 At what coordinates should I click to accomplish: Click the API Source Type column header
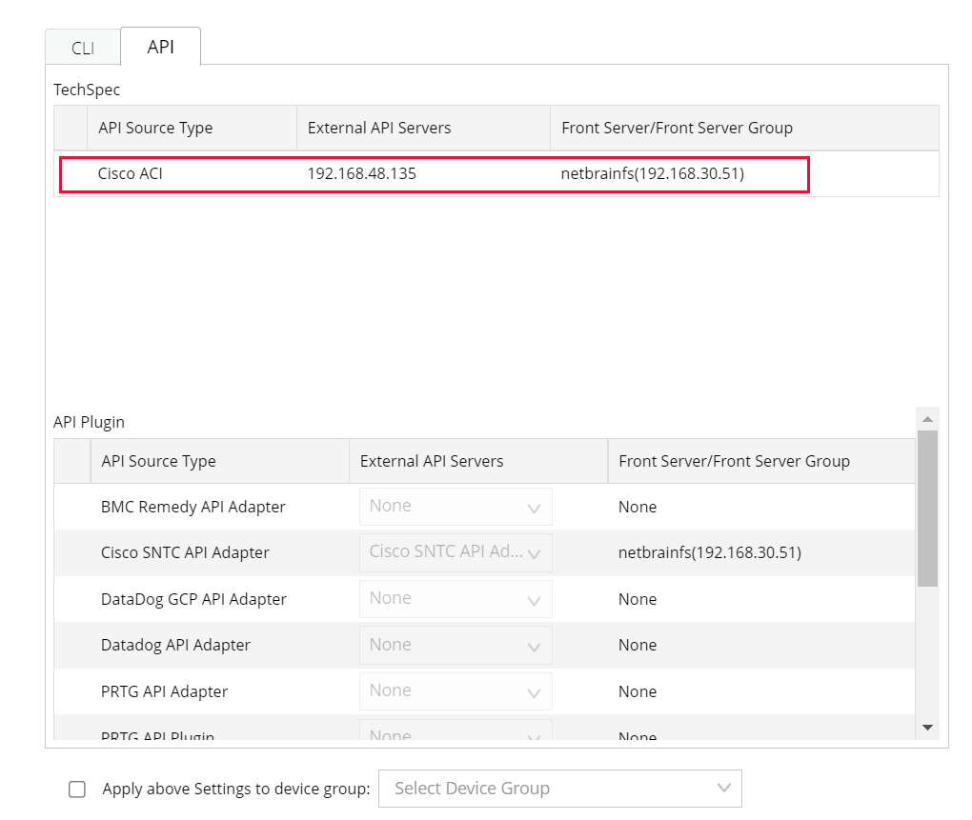pos(155,128)
